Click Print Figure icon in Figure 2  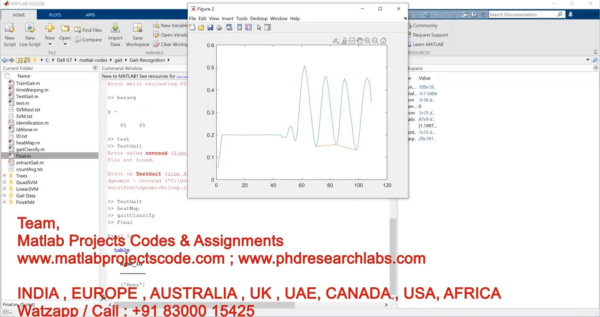tap(219, 27)
